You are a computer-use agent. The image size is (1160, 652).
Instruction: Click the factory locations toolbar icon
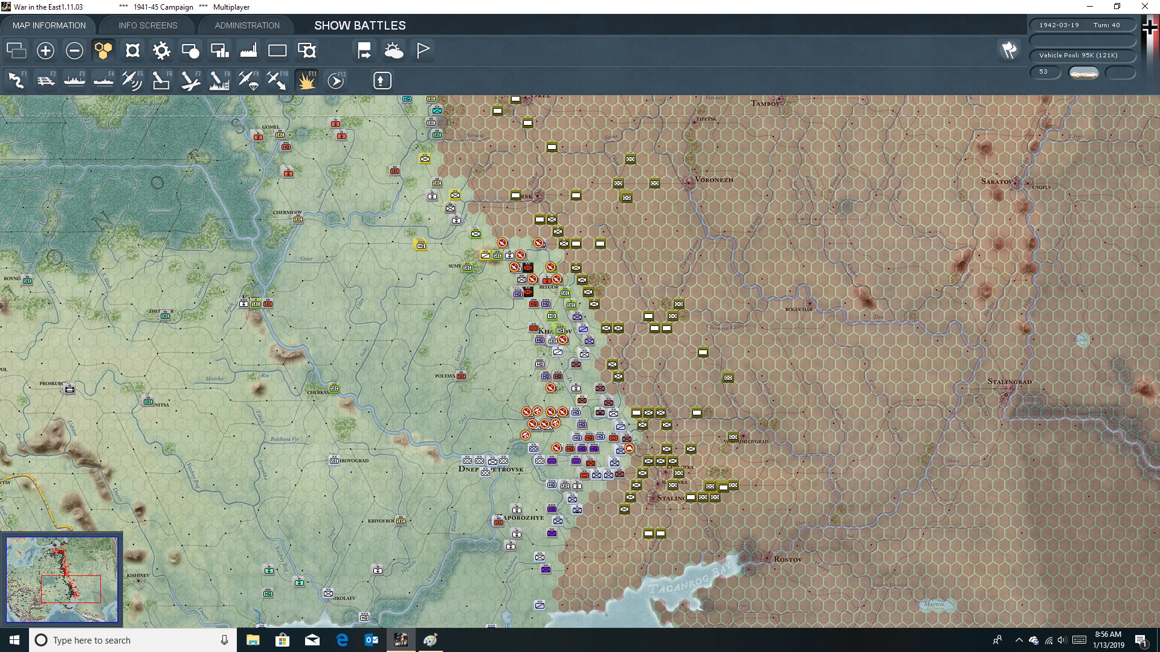pos(248,51)
